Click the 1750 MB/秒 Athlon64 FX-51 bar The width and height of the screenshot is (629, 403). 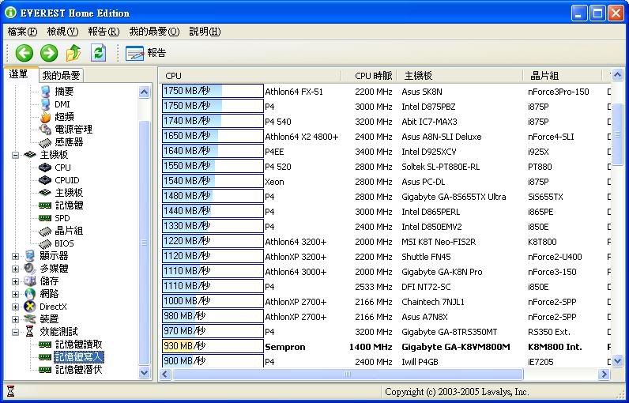(213, 91)
